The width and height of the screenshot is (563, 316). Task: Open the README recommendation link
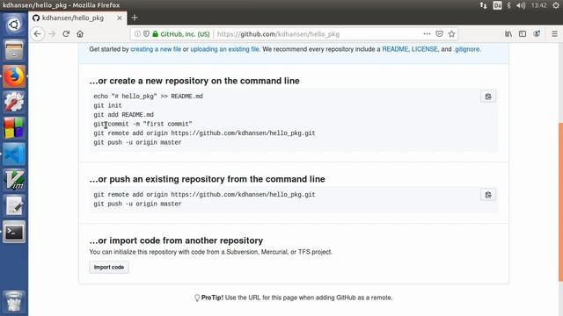[395, 49]
